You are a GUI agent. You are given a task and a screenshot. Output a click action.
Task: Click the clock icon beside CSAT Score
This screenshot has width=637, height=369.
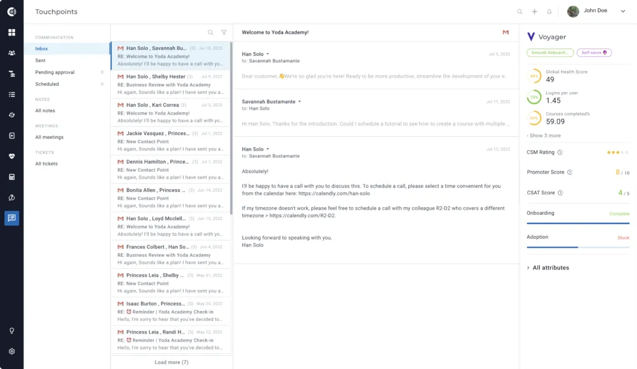[560, 193]
